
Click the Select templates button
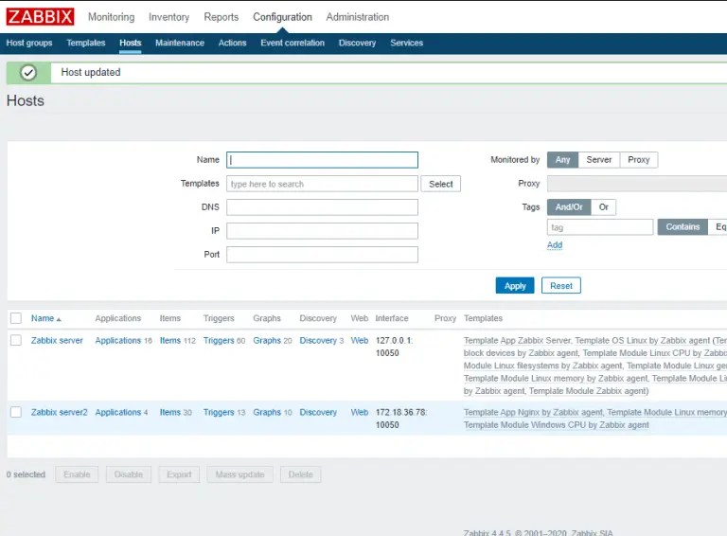click(x=441, y=184)
